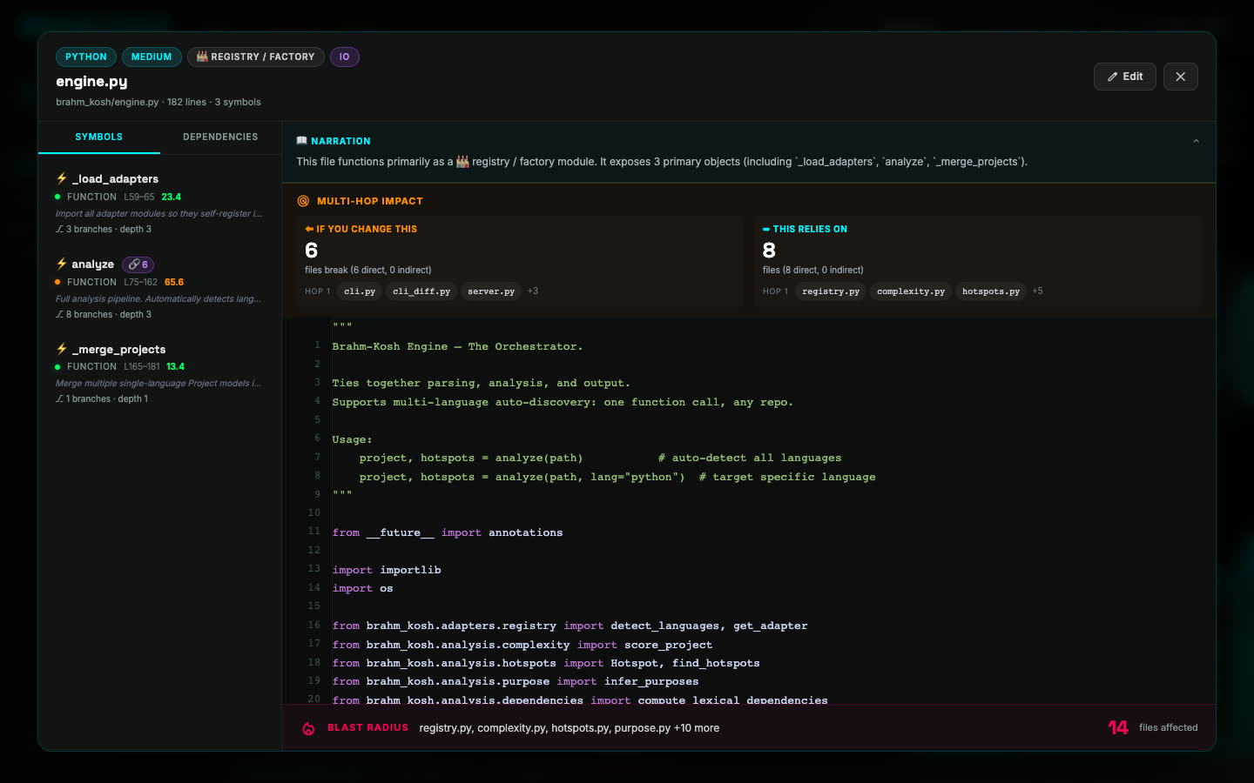1254x783 pixels.
Task: Switch to the Symbols tab
Action: pyautogui.click(x=98, y=137)
